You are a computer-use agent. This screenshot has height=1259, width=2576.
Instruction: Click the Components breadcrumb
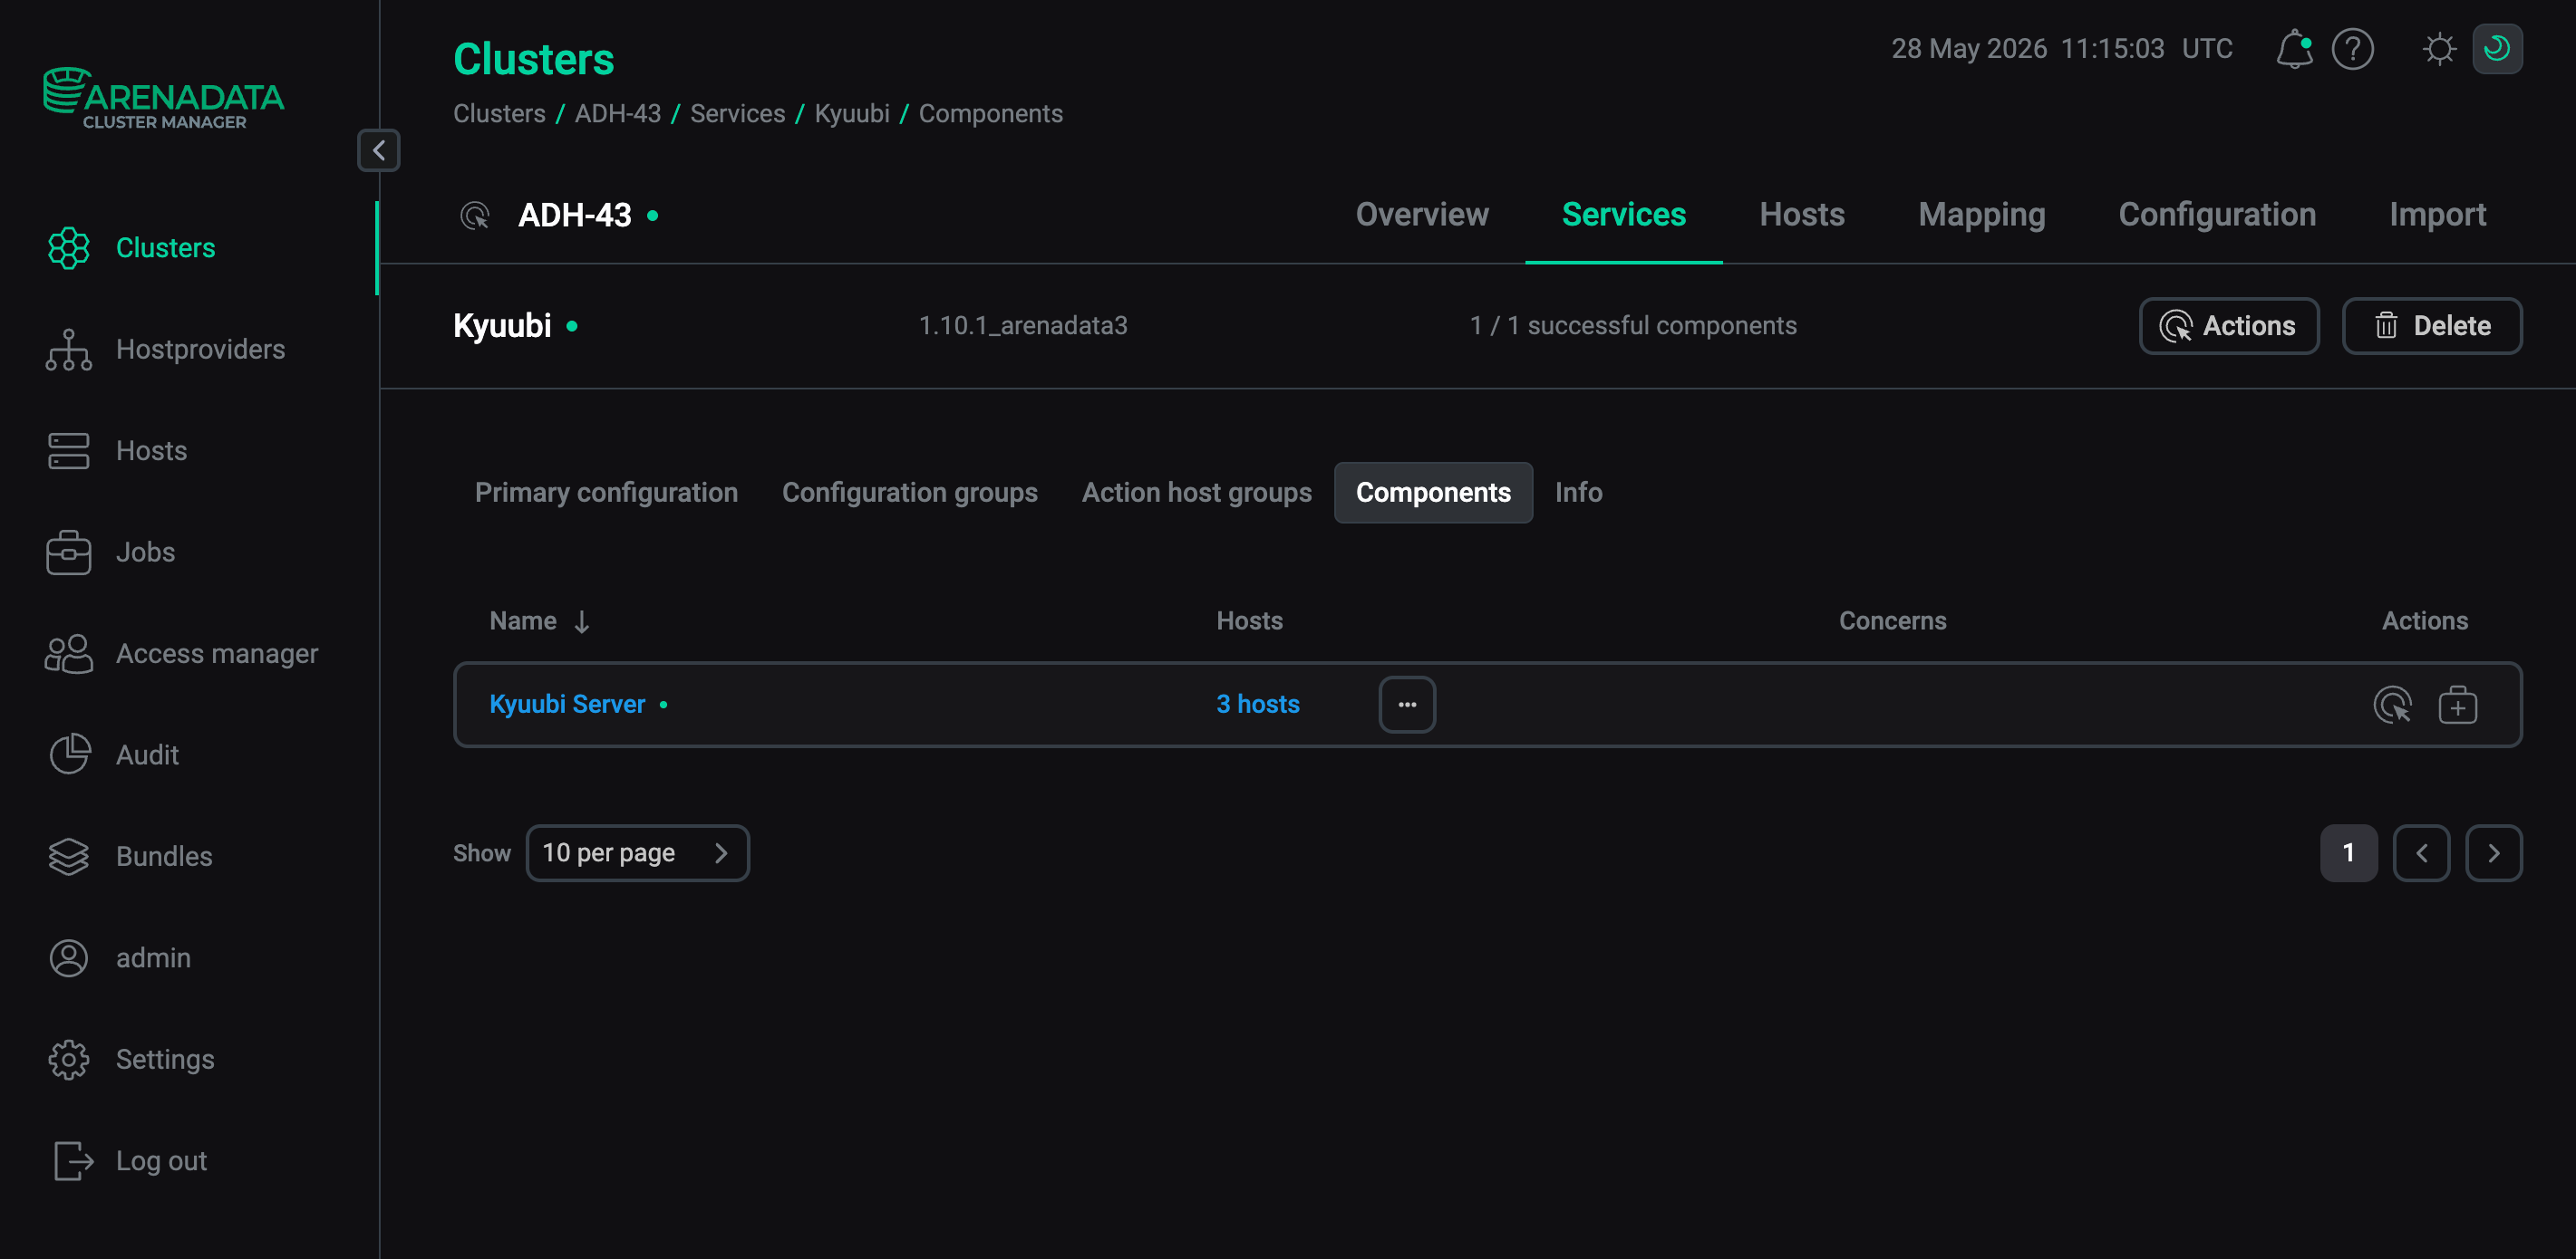(990, 114)
